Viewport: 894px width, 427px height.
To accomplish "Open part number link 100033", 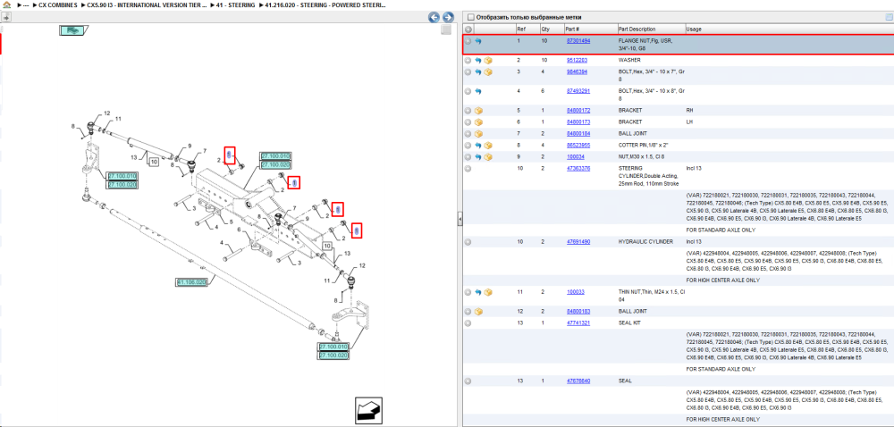I will [x=575, y=292].
